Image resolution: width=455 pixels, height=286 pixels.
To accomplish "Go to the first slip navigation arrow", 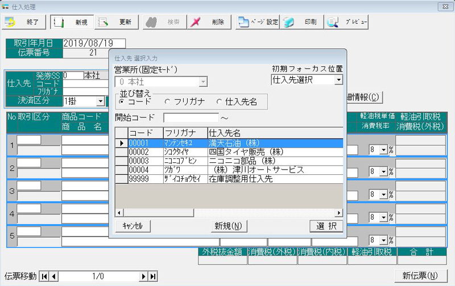I will click(x=45, y=276).
